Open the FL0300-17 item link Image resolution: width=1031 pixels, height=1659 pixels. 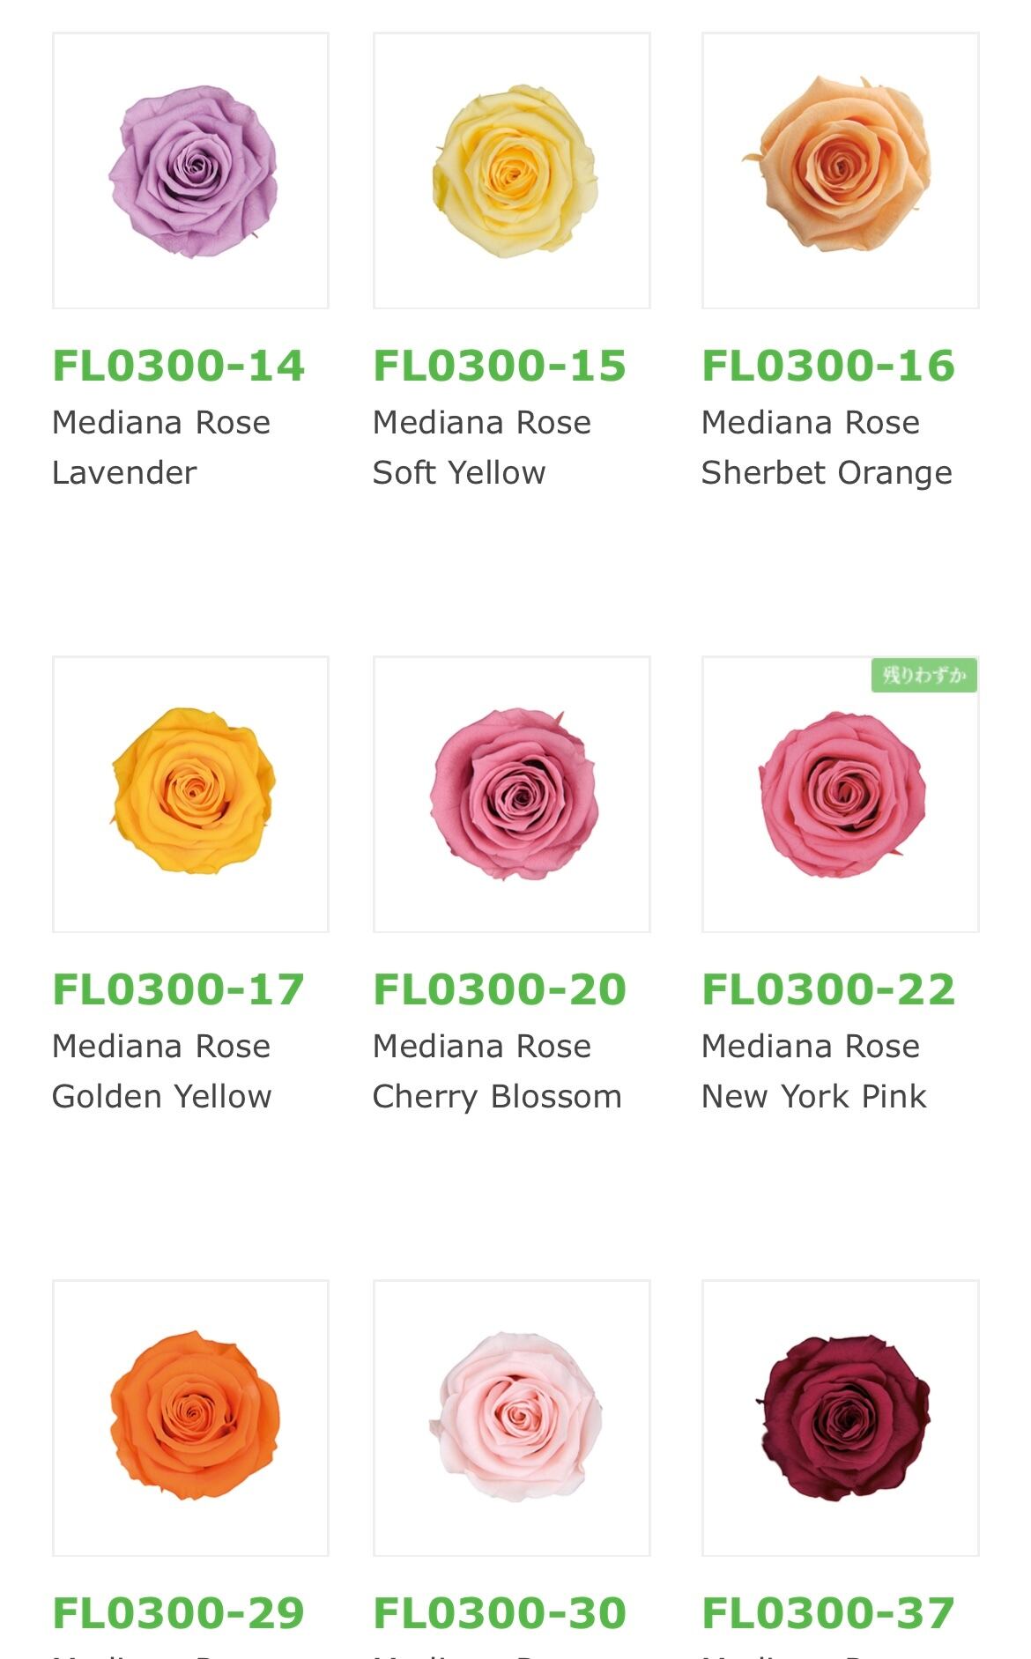tap(179, 989)
